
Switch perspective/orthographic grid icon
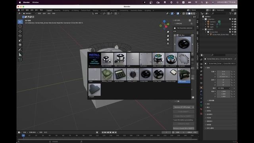pyautogui.click(x=168, y=44)
